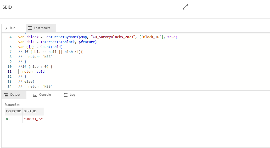Click the Block_ID column header

(30, 112)
